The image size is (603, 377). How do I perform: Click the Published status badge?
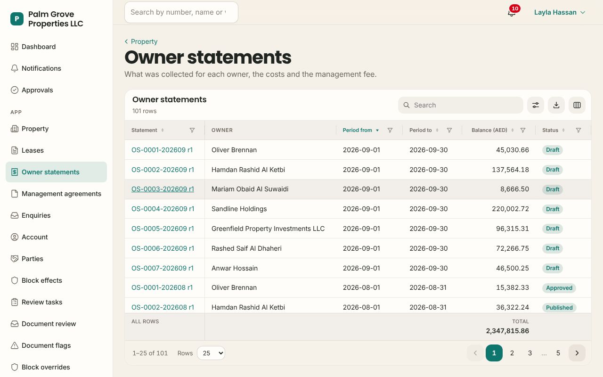[559, 308]
